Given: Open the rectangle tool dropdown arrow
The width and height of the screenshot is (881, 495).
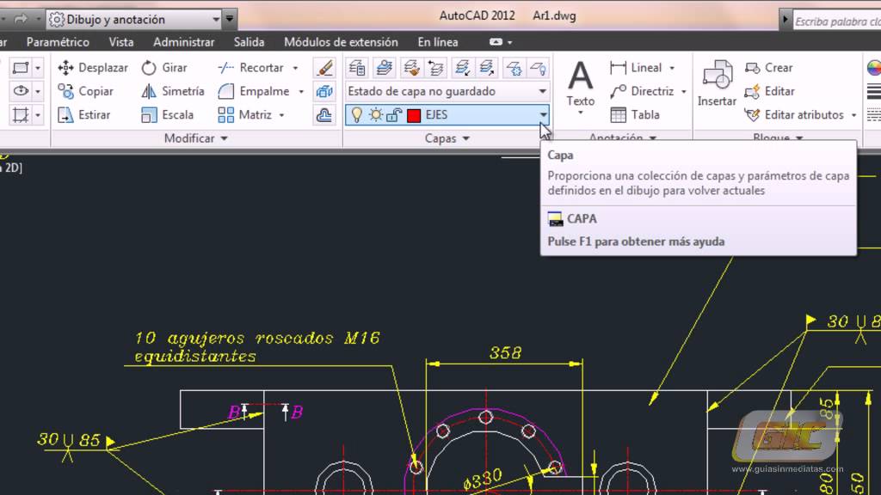Looking at the screenshot, I should pyautogui.click(x=38, y=69).
